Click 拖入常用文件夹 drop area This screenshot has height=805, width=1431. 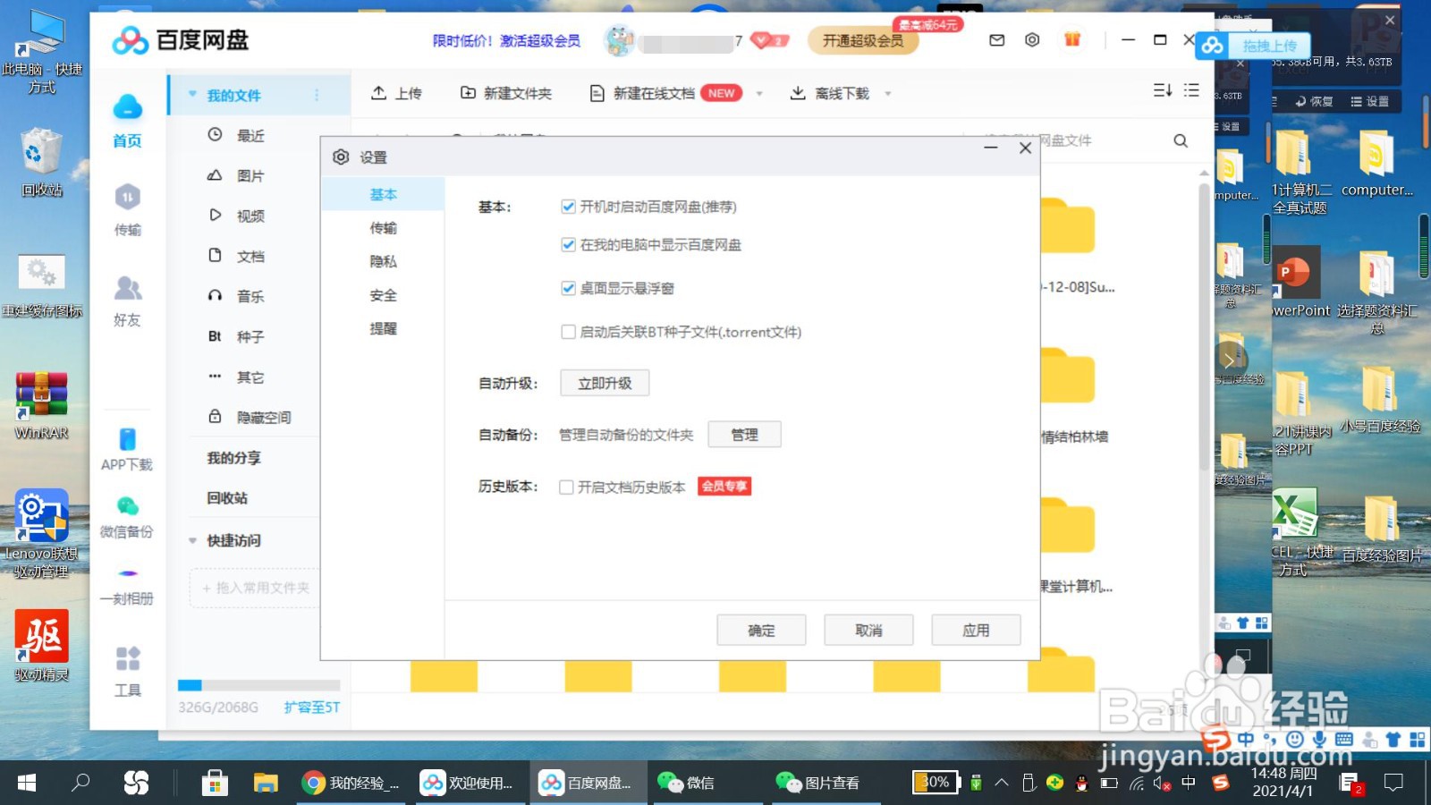tap(255, 588)
